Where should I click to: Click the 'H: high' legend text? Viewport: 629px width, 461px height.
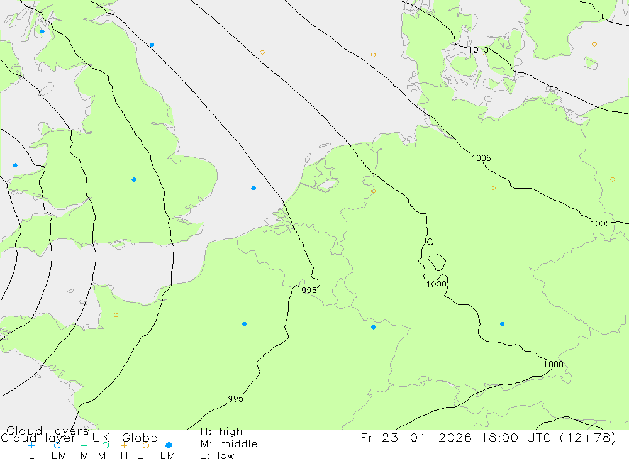coord(221,431)
